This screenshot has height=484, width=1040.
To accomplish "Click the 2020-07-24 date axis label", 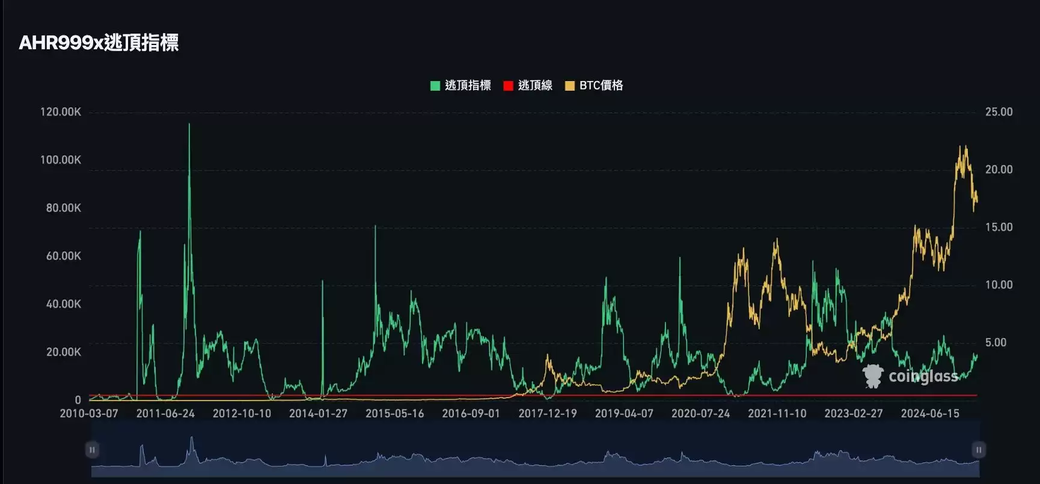I will click(700, 414).
